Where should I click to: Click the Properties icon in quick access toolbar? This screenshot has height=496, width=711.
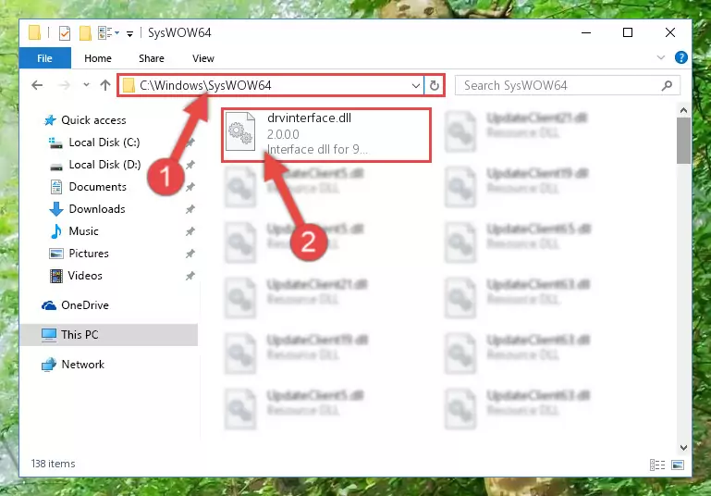tap(65, 33)
